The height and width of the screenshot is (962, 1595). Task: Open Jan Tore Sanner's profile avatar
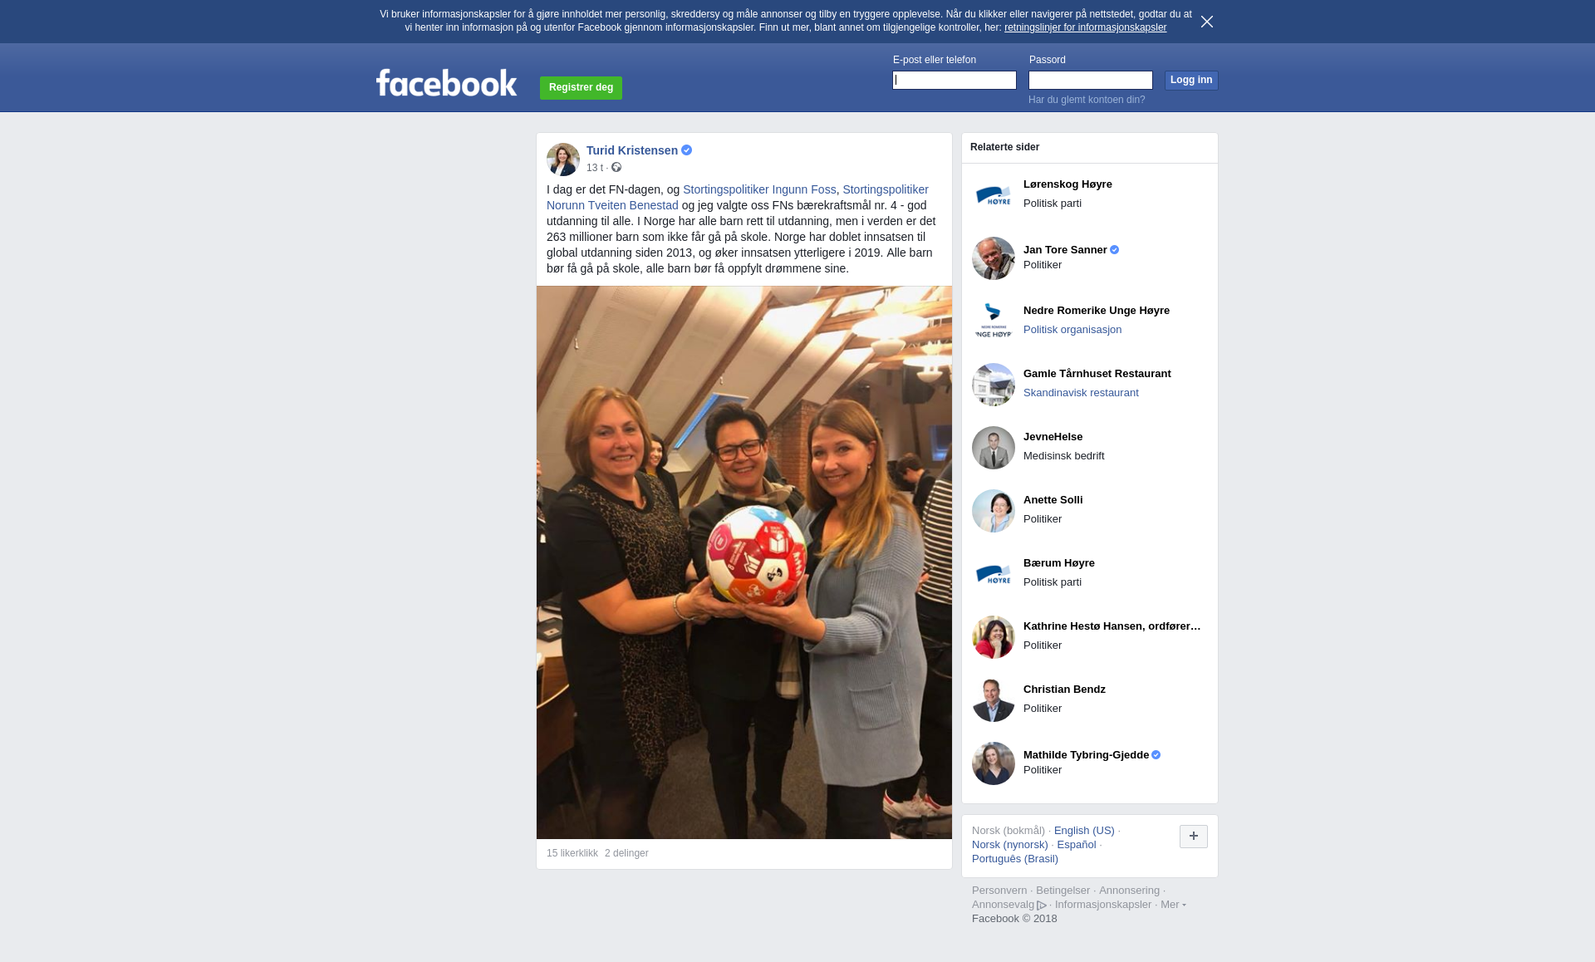[x=993, y=258]
